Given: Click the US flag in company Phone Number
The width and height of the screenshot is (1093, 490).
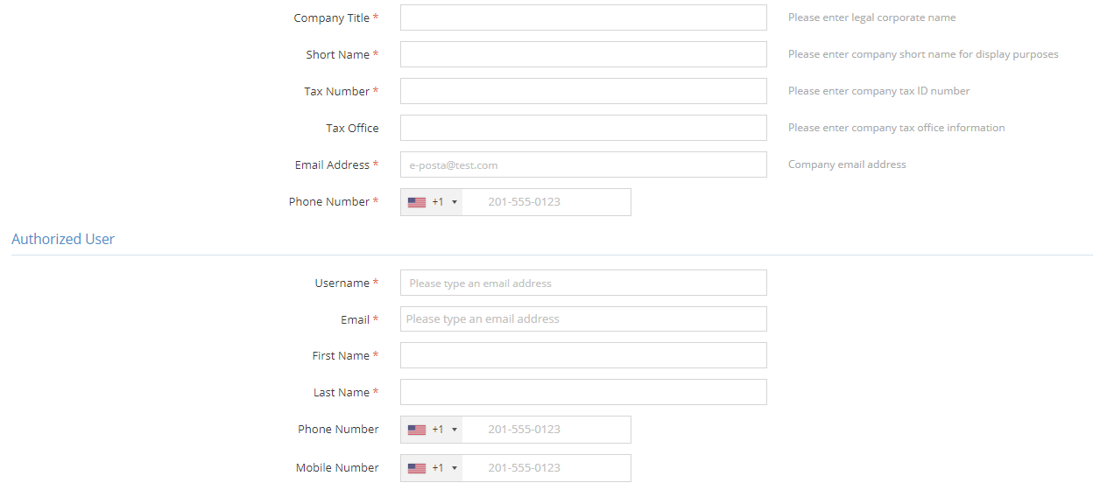Looking at the screenshot, I should pyautogui.click(x=417, y=202).
